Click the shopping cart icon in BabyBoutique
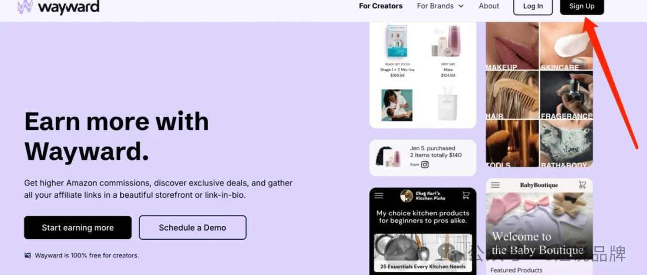 coord(582,185)
